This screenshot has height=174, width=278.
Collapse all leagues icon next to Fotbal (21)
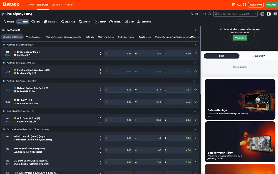(x=195, y=30)
